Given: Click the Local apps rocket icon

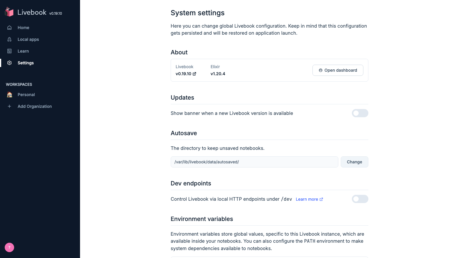Looking at the screenshot, I should 9,39.
